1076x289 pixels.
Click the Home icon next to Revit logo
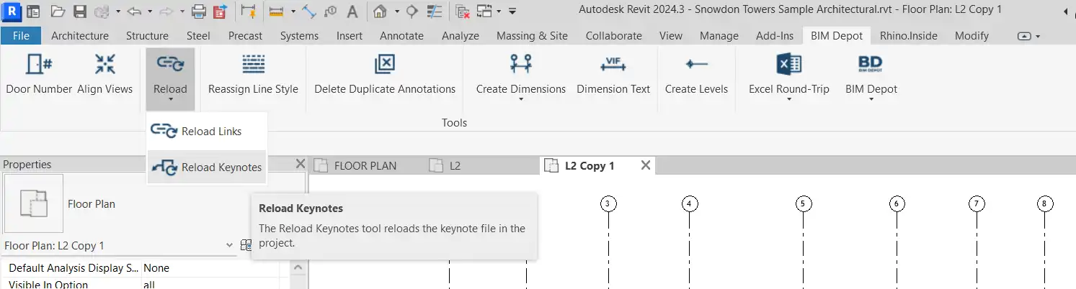point(35,11)
